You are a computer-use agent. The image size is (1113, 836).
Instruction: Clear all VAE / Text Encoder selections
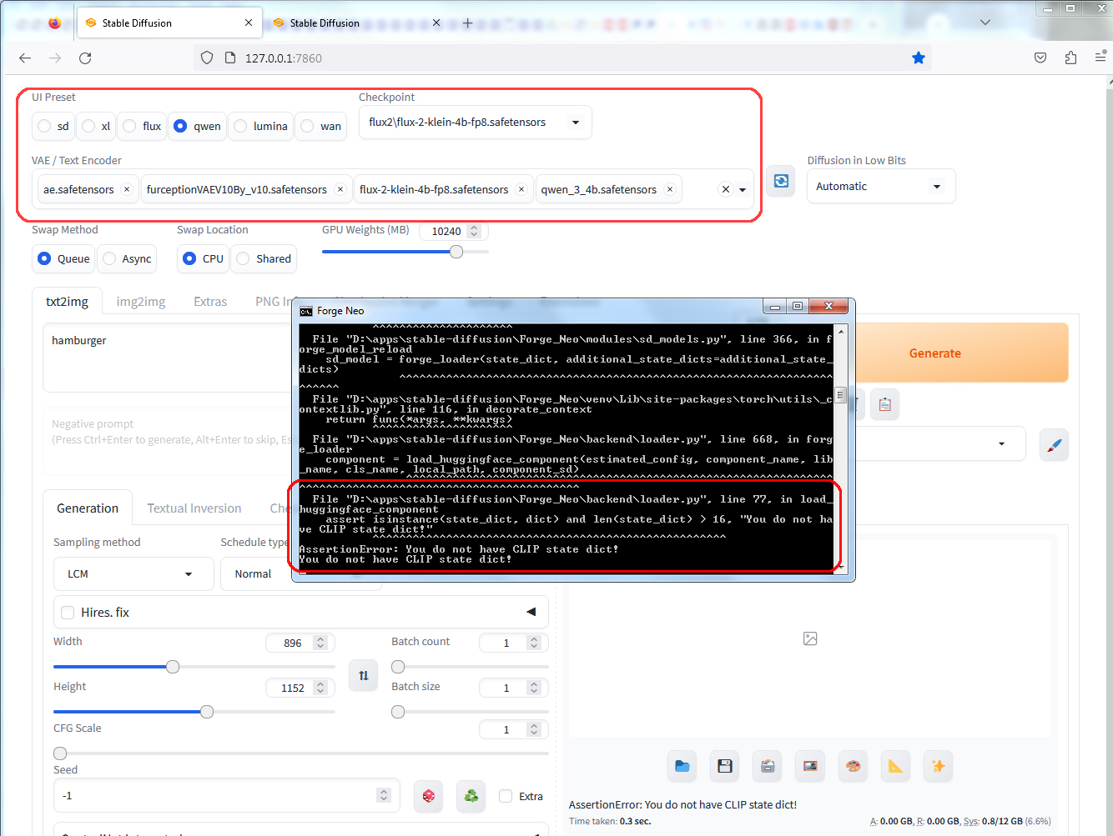[726, 189]
